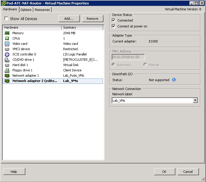The width and height of the screenshot is (206, 182).
Task: Click the DirectPath I/O info icon
Action: tap(174, 80)
